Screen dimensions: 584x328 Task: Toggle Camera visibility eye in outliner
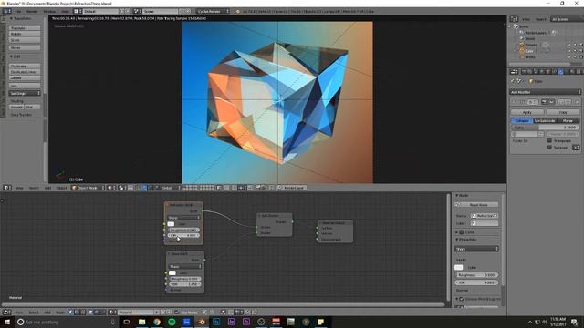pos(568,45)
